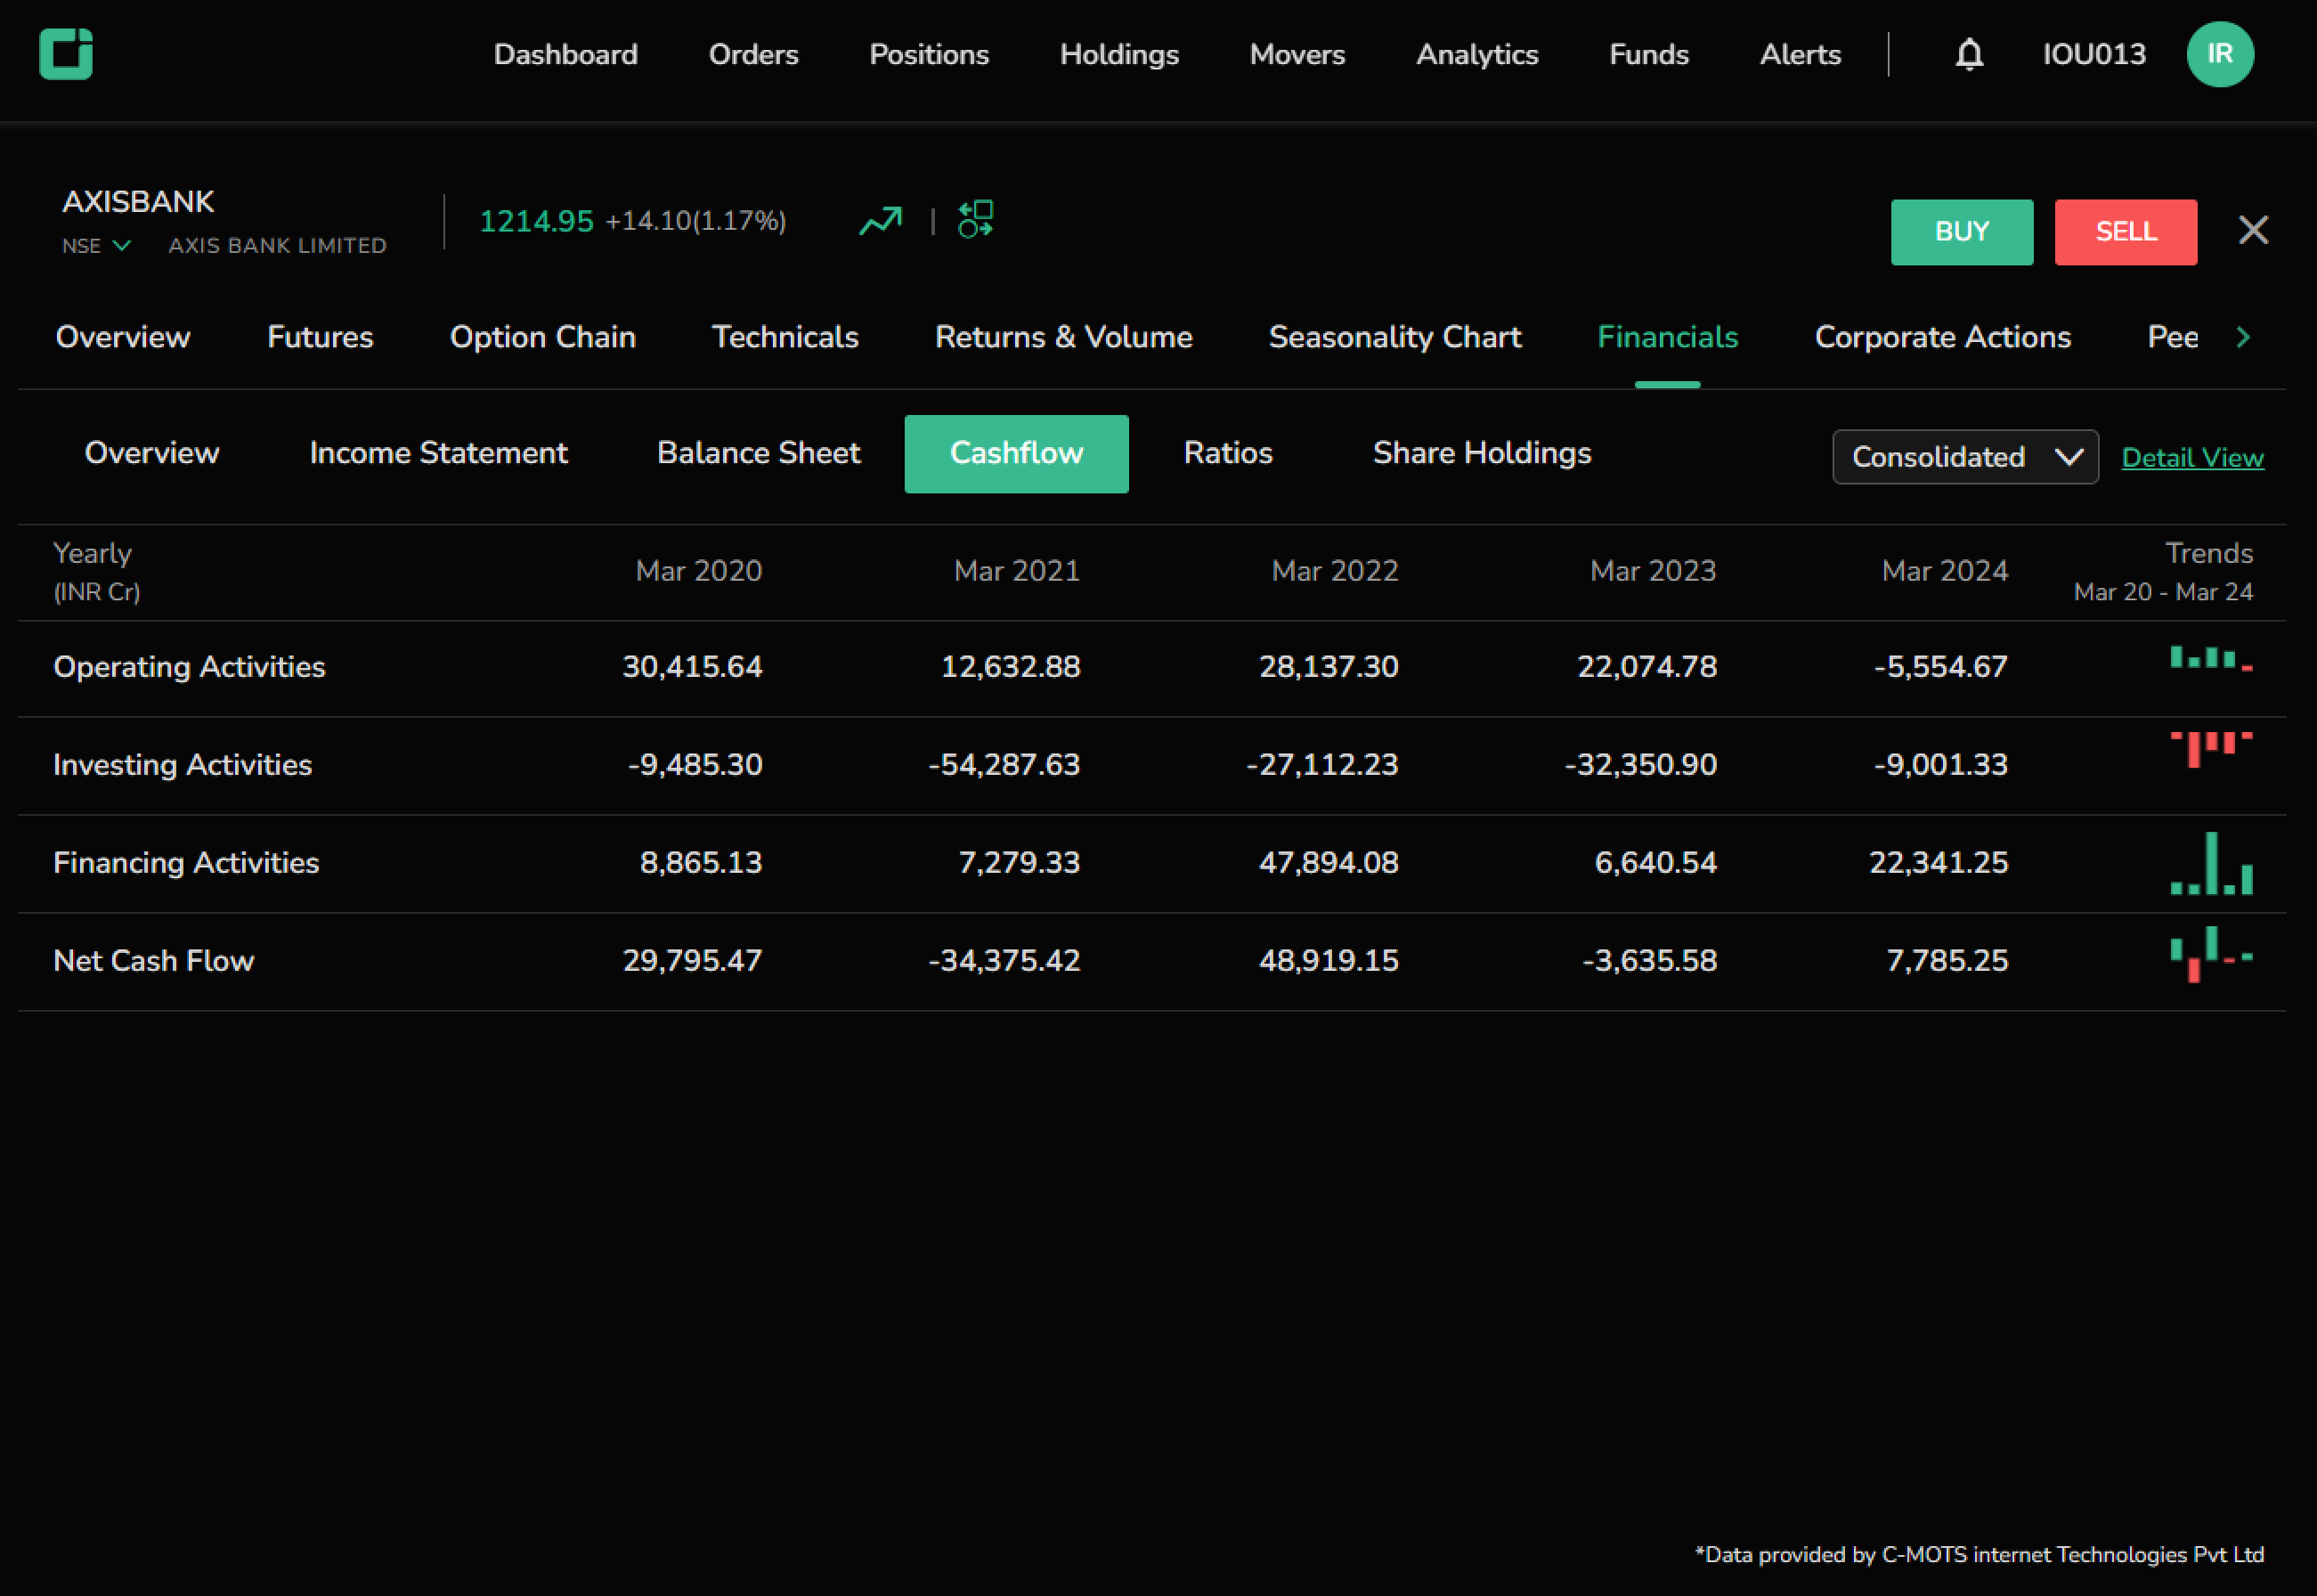2317x1596 pixels.
Task: Click the value 7,785.25
Action: tap(1947, 961)
